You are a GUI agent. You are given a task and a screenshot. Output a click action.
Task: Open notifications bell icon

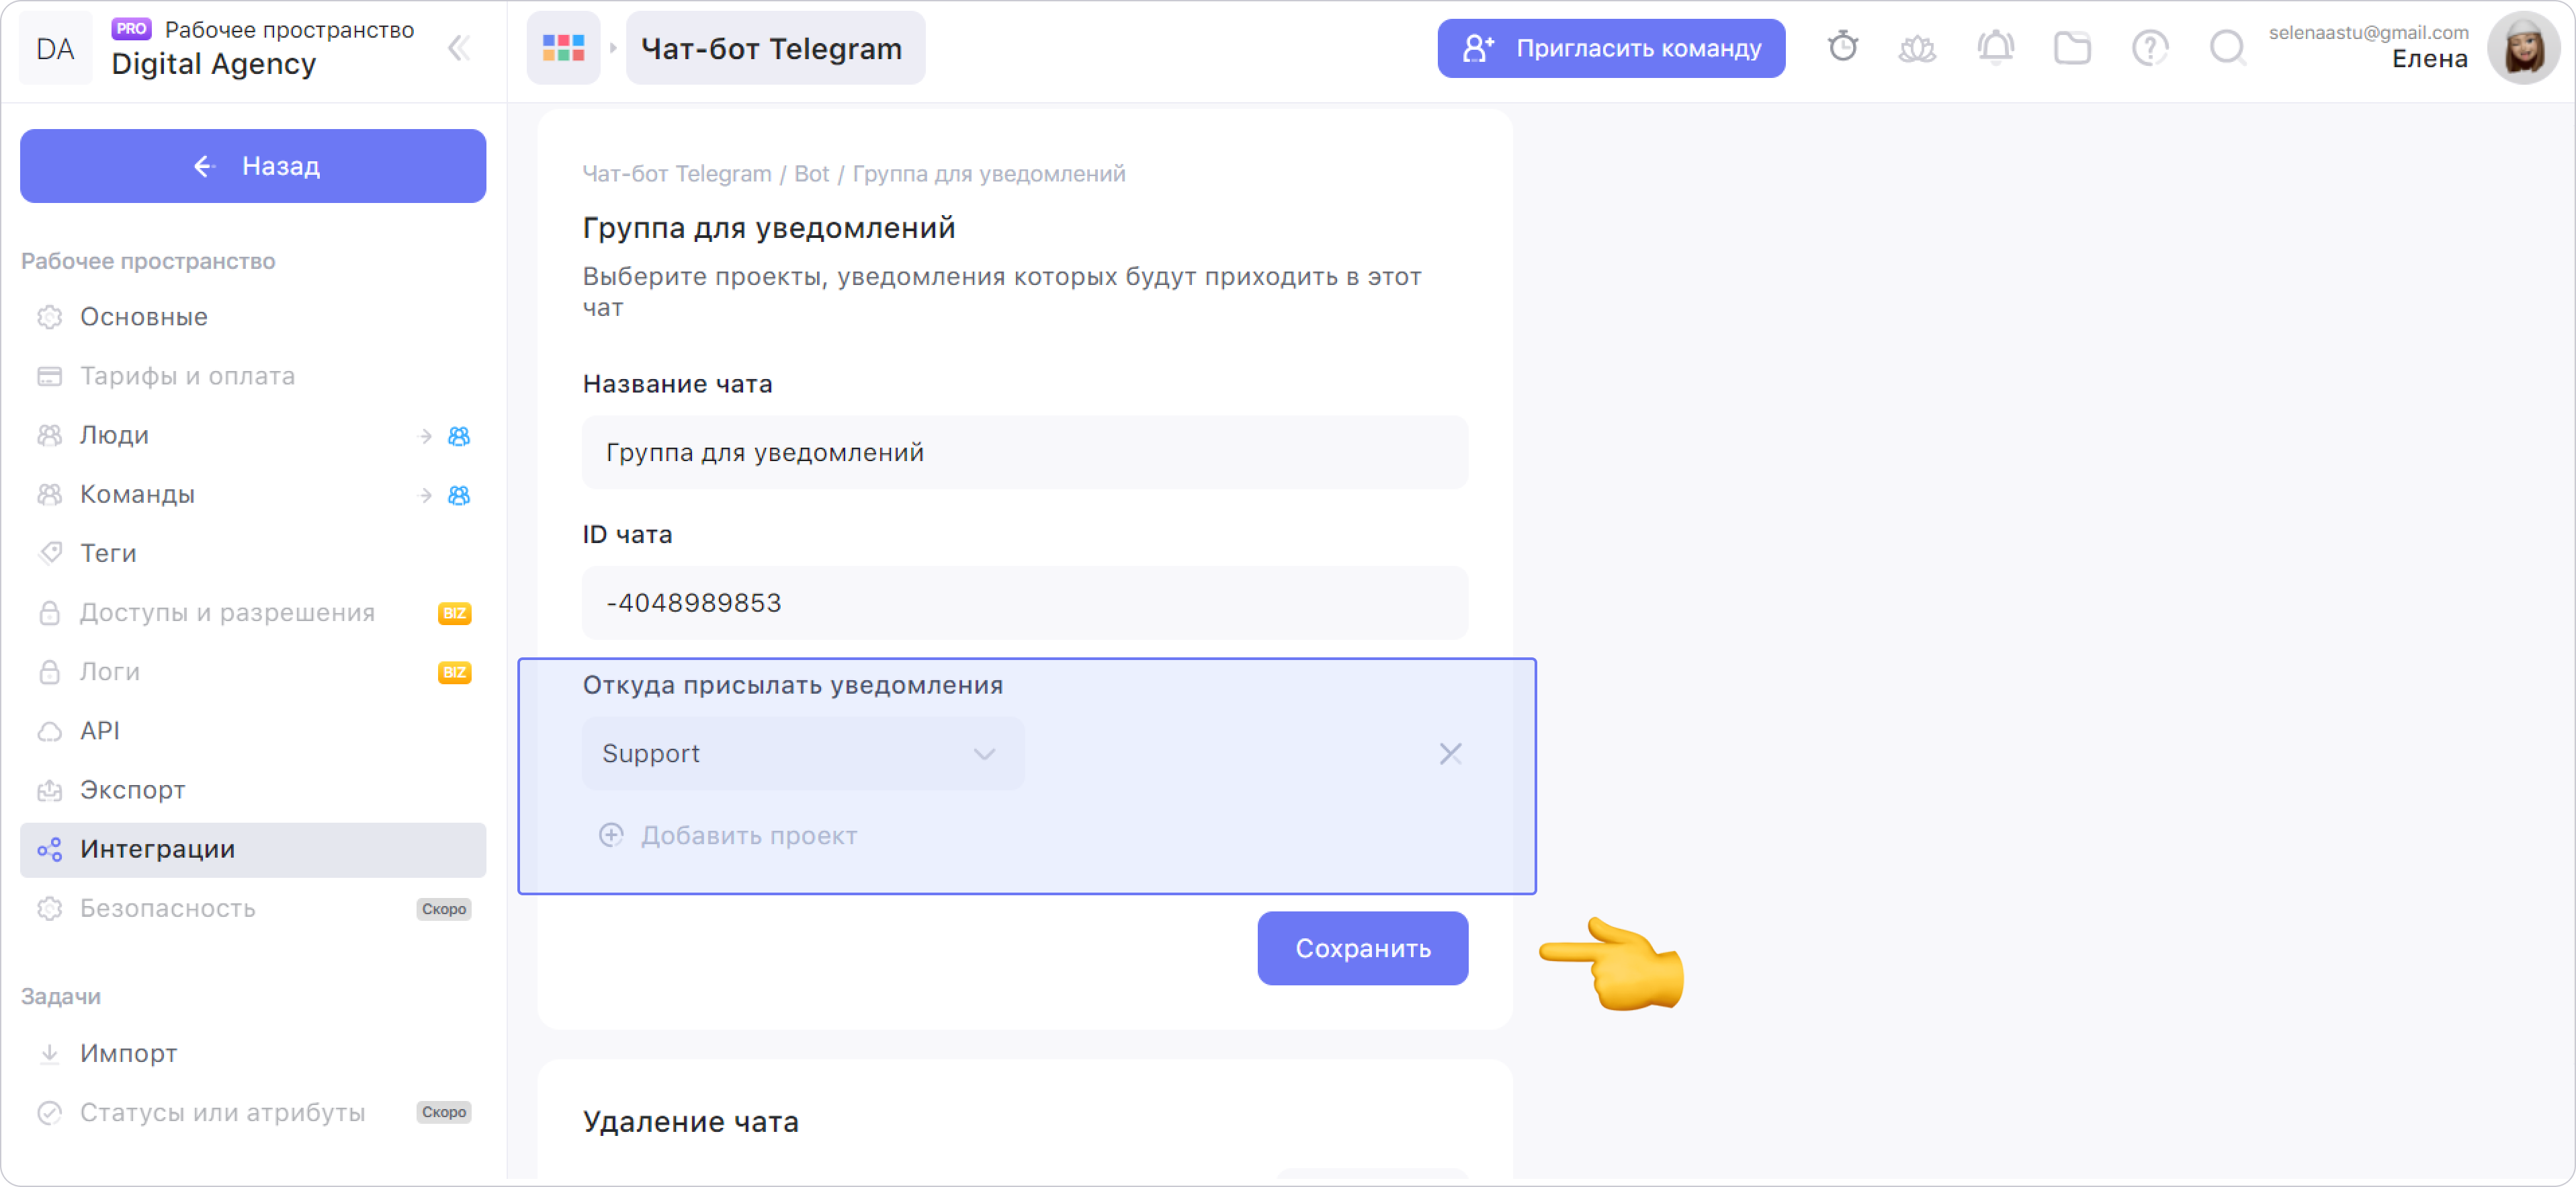coord(1995,47)
